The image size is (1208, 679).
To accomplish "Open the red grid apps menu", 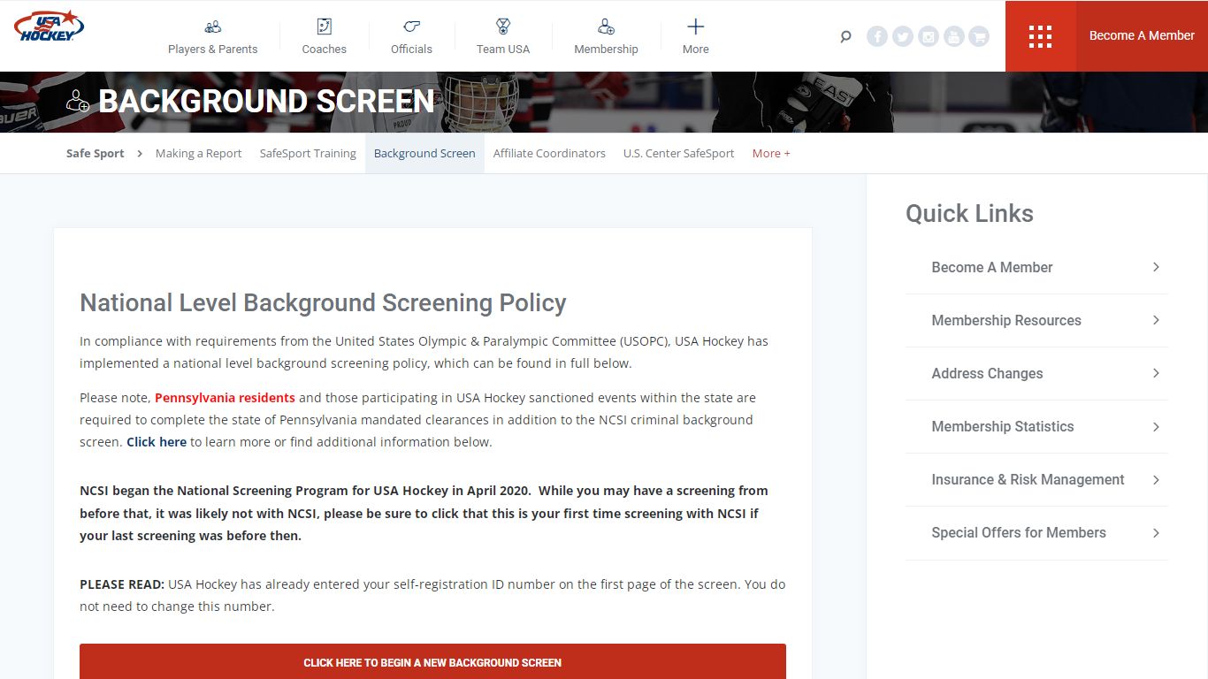I will [1041, 36].
